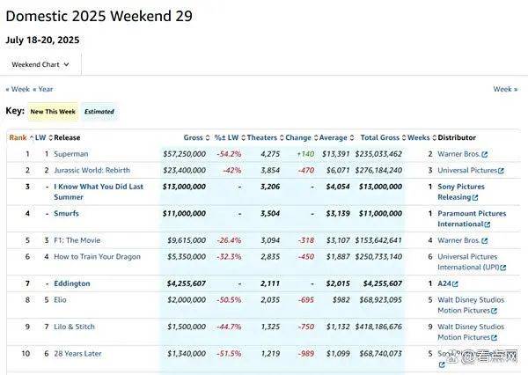Select Superman percent change -54.2%
The image size is (528, 375).
(x=229, y=154)
